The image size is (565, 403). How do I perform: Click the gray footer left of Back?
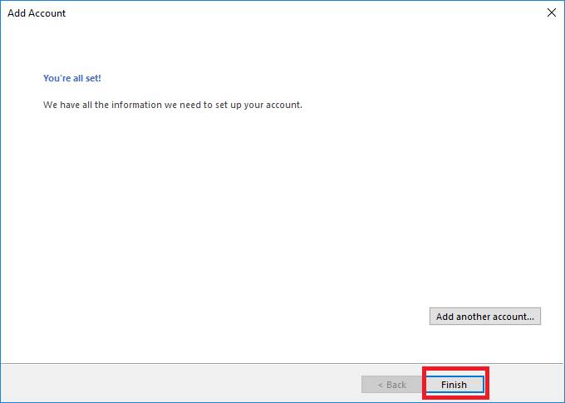pos(166,384)
